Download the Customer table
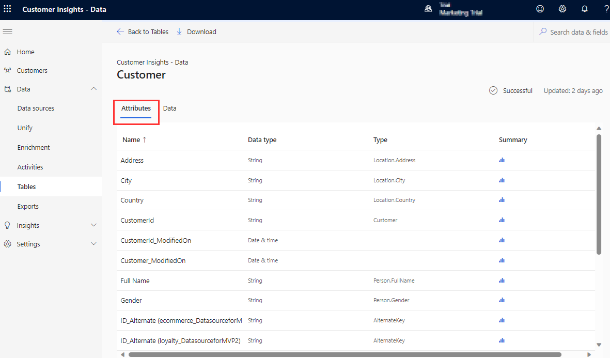 [196, 32]
